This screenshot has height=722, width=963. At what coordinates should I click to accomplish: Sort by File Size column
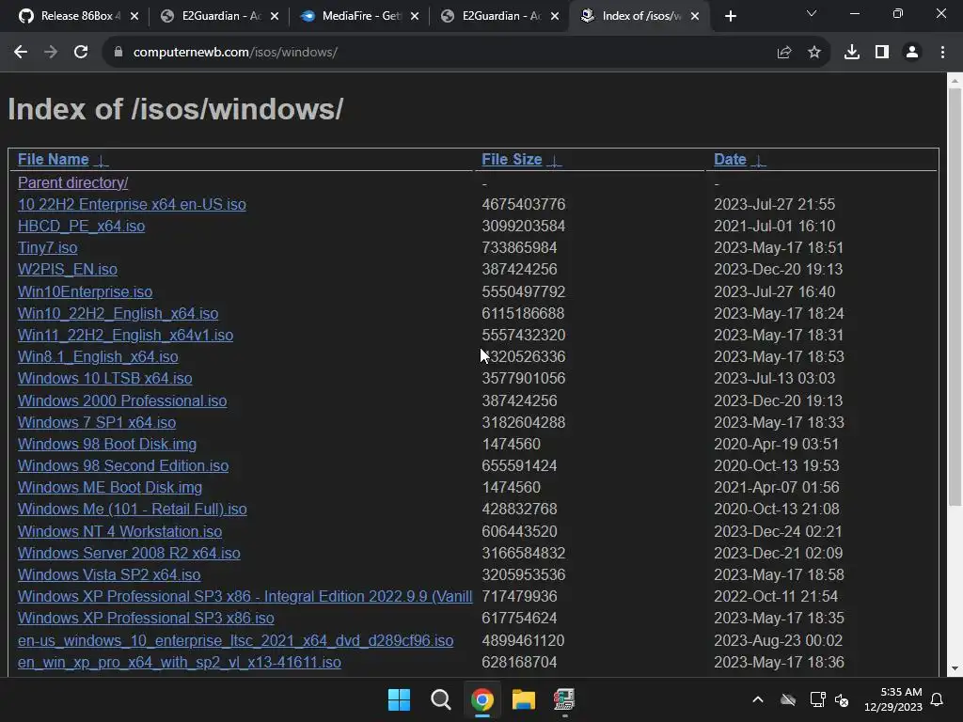point(512,160)
